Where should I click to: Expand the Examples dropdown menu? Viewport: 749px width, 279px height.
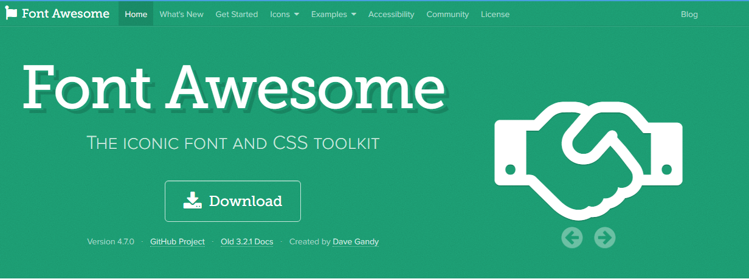point(334,14)
